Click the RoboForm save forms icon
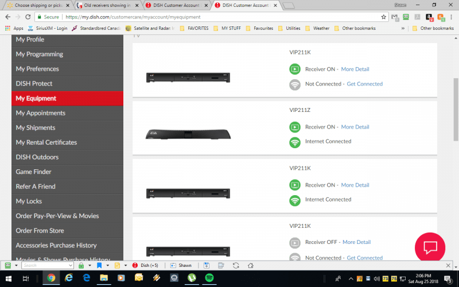Screen dimensions: 459x287 pos(207,265)
